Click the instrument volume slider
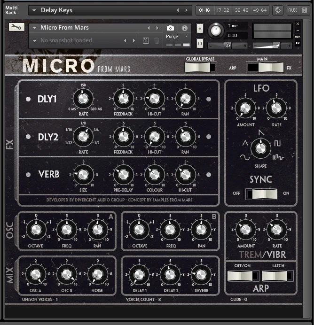The height and width of the screenshot is (325, 314). point(272,46)
